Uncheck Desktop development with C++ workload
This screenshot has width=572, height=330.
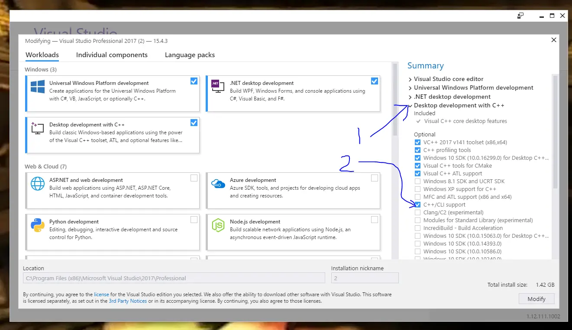194,123
